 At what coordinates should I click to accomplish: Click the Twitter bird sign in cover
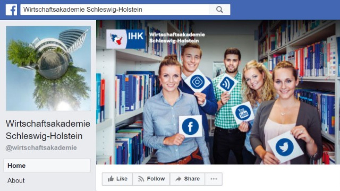pyautogui.click(x=285, y=147)
